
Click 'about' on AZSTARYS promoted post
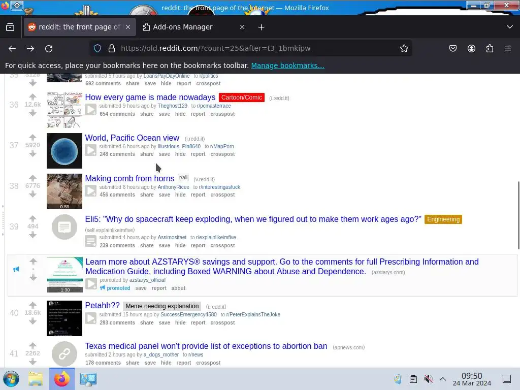pos(178,288)
